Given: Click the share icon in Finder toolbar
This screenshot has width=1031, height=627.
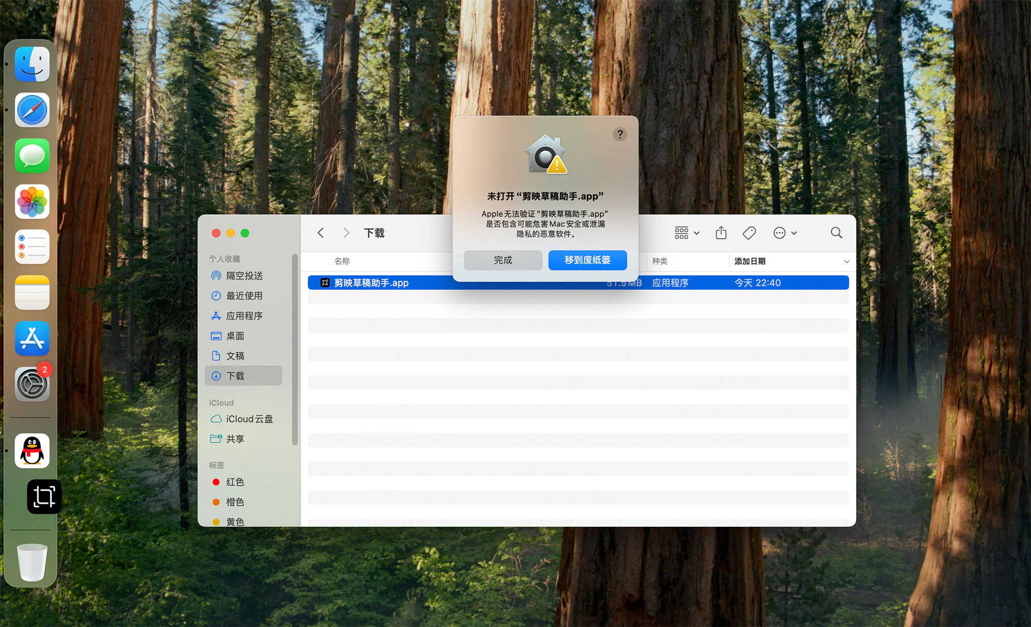Looking at the screenshot, I should (721, 233).
